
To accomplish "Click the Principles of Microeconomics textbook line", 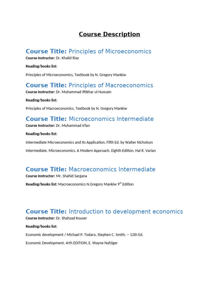I will pos(76,75).
